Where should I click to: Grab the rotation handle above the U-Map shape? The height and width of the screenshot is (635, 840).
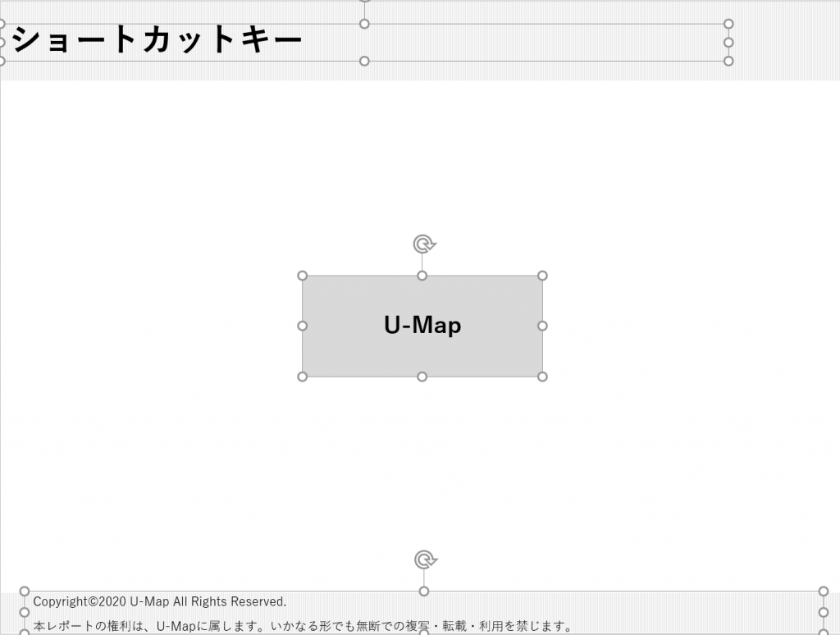click(424, 244)
